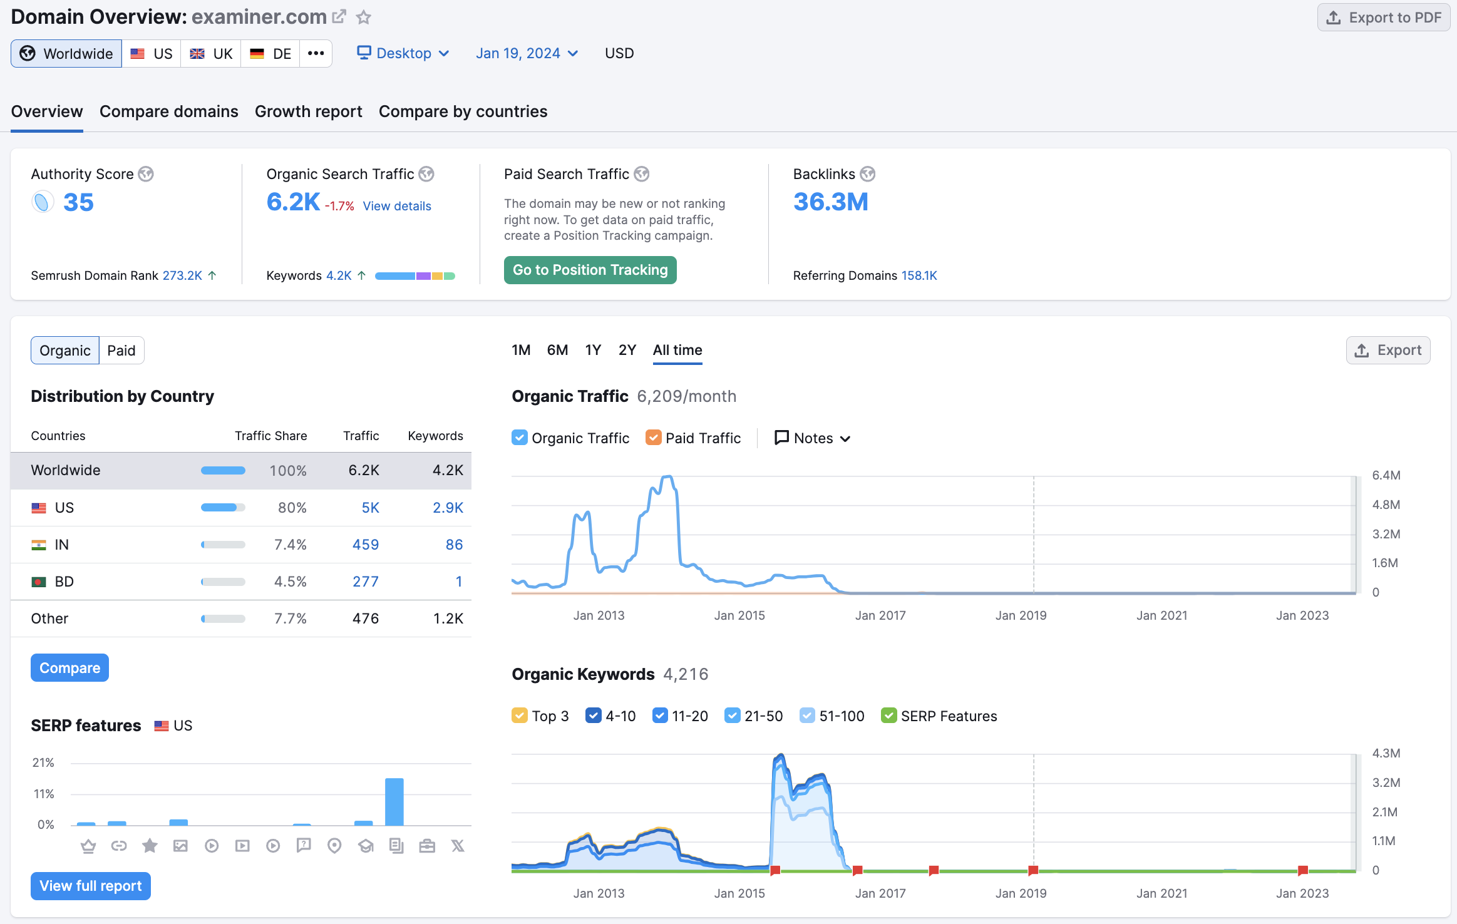The image size is (1457, 924).
Task: Switch to the Compare domains tab
Action: point(169,110)
